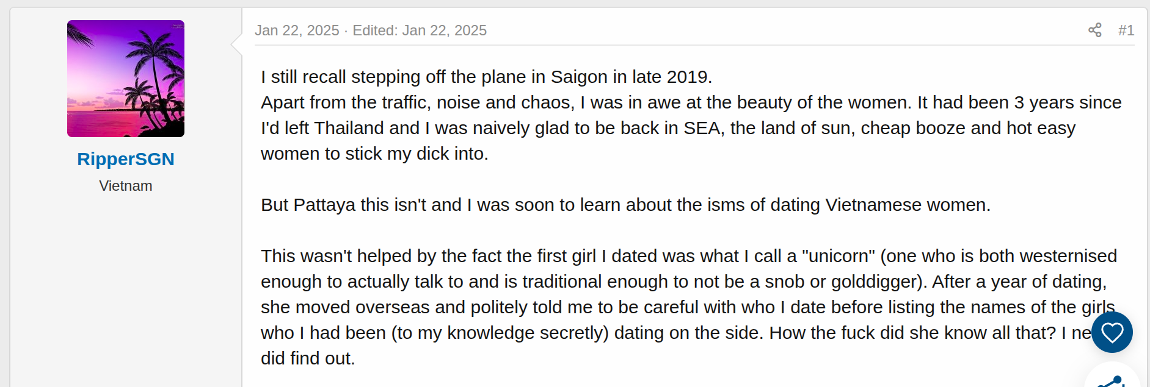Like the post with the heart button
Viewport: 1150px width, 387px height.
(1112, 332)
